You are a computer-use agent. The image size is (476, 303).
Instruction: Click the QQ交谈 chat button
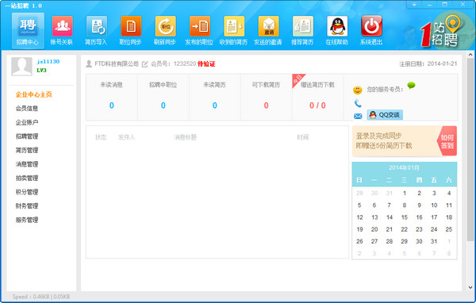pos(385,115)
